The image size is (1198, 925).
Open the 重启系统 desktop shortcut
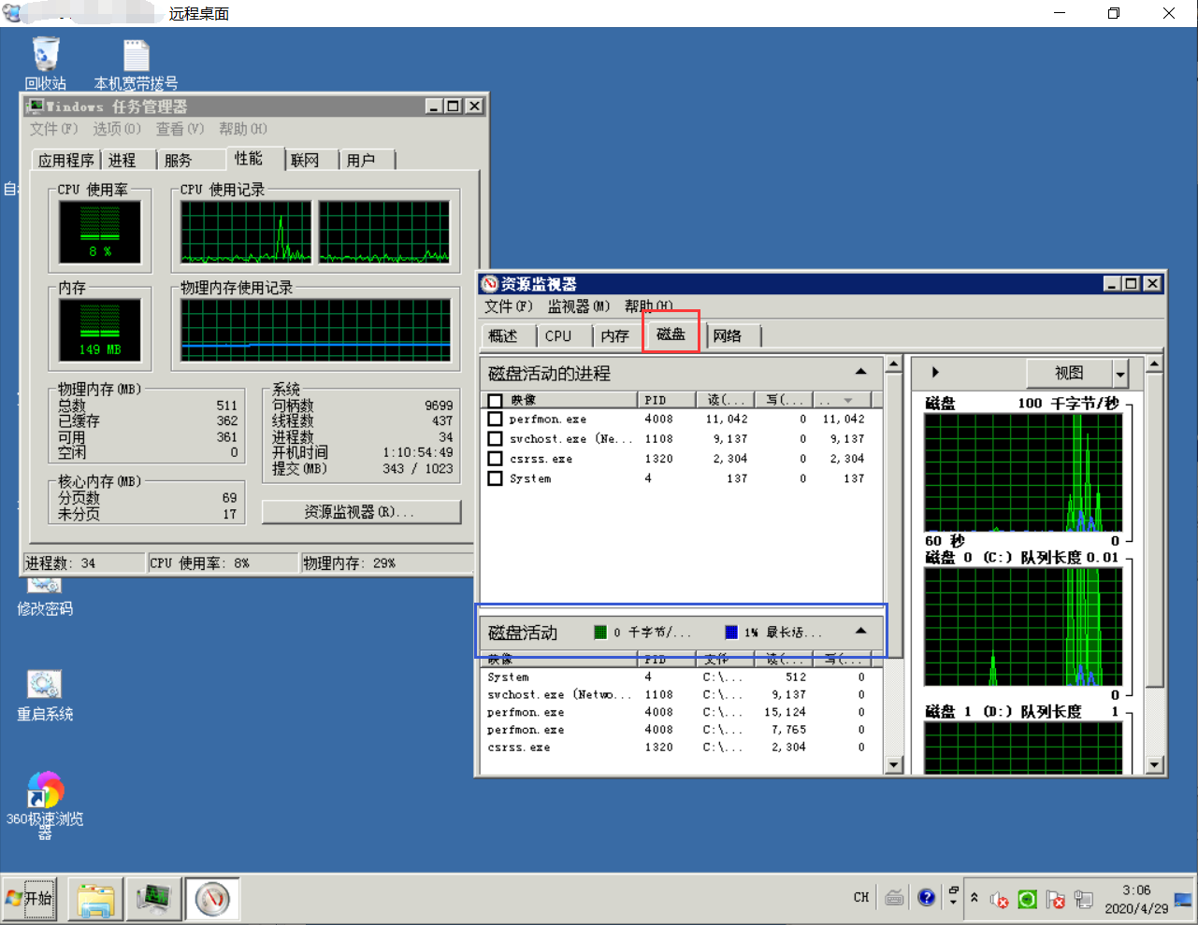tap(45, 696)
